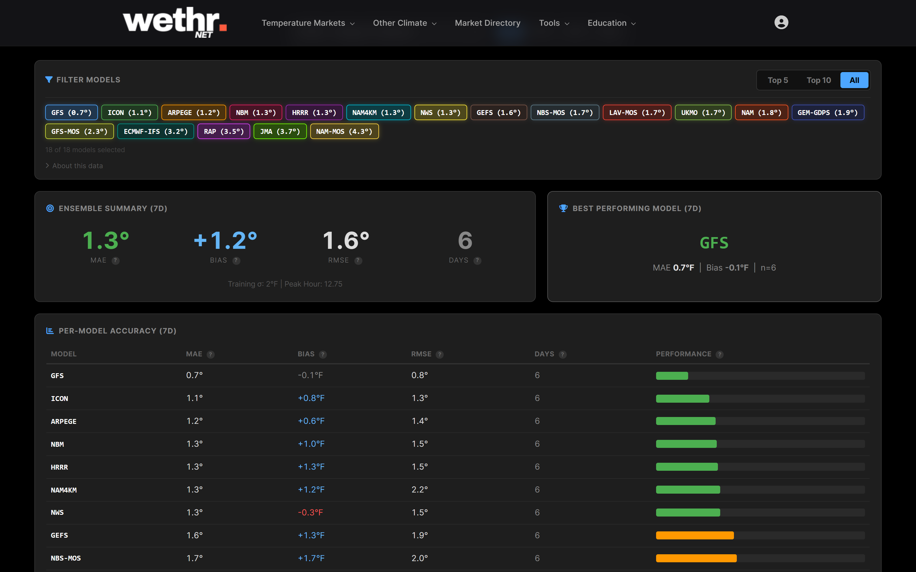This screenshot has width=916, height=572.
Task: Click the GEFS orange performance bar
Action: click(694, 535)
